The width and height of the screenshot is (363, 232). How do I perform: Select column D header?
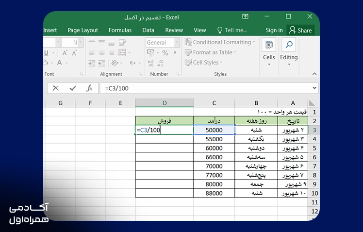pos(165,103)
